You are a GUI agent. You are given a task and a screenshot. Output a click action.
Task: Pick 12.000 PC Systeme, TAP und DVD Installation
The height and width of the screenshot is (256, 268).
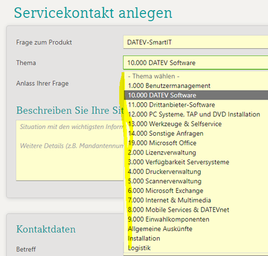tap(196, 114)
